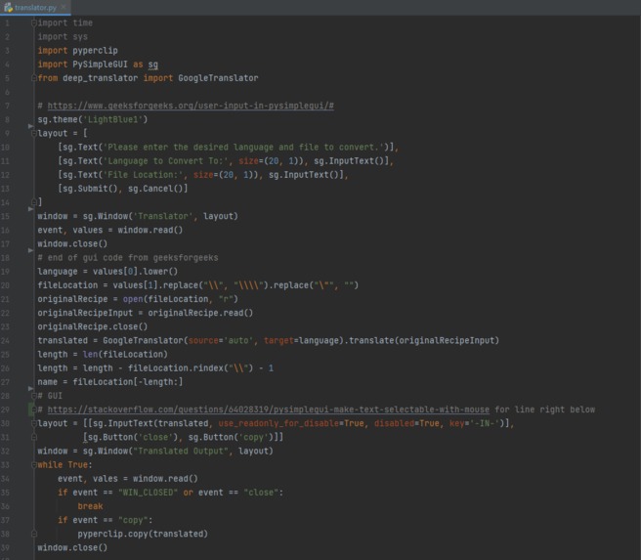
Task: Click fold marker beside 'from deep_translator import'
Action: click(34, 78)
